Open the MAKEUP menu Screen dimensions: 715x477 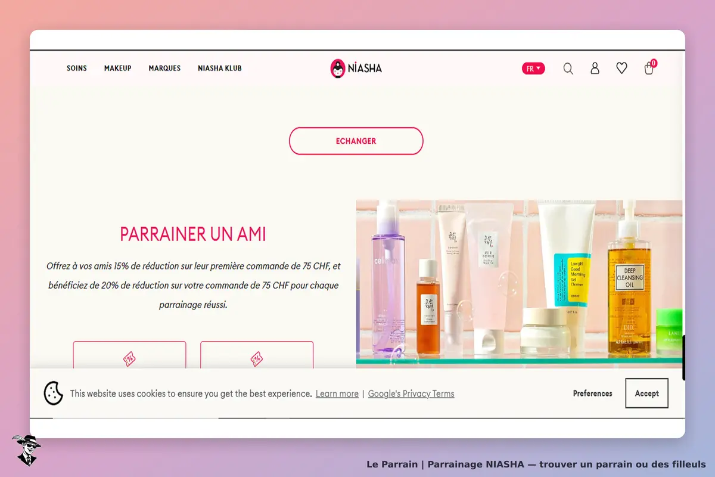tap(118, 69)
